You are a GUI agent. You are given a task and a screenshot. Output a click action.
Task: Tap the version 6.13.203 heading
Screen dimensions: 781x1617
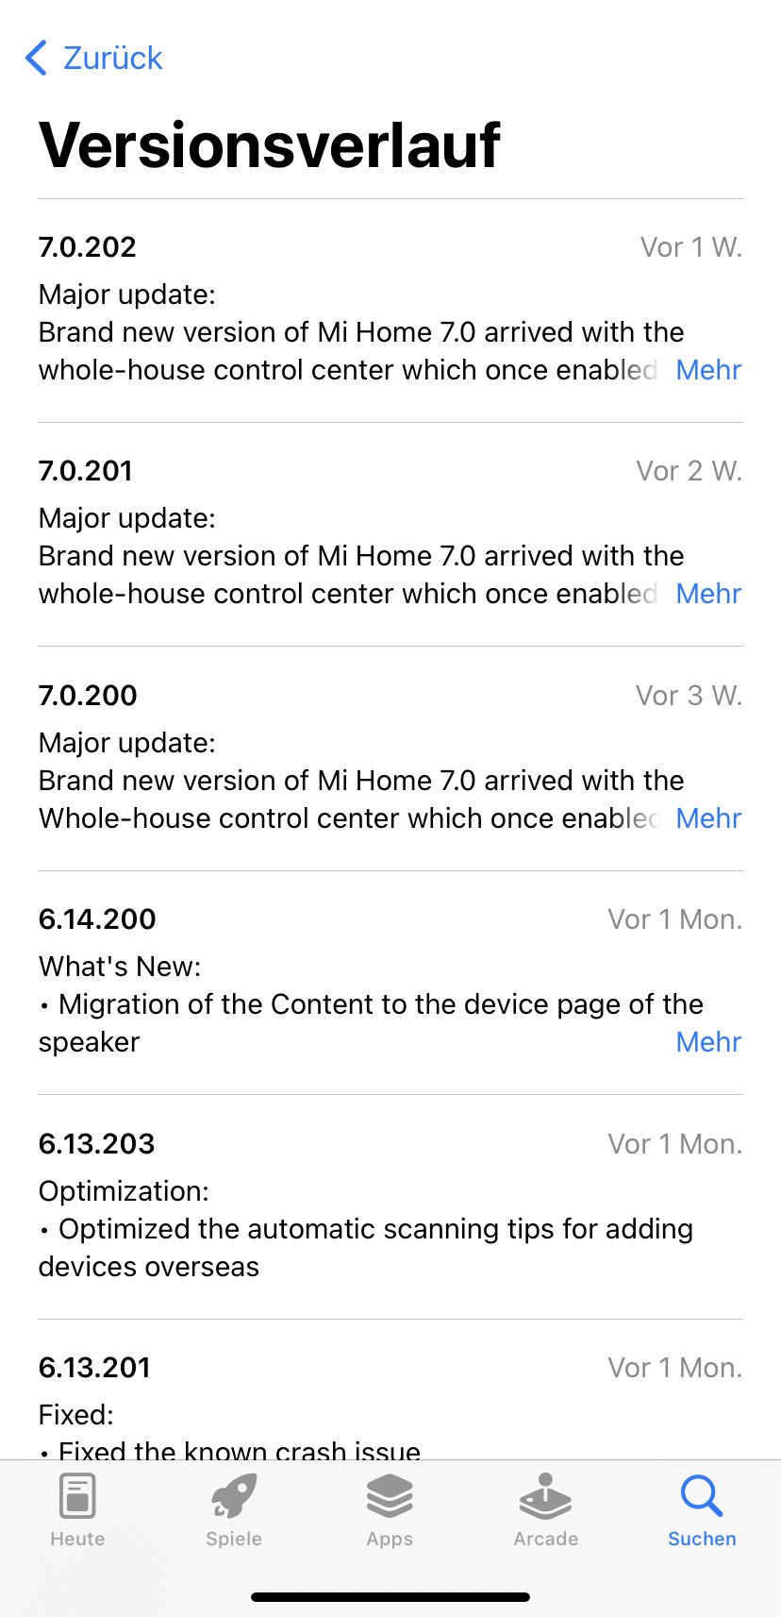(x=96, y=1143)
